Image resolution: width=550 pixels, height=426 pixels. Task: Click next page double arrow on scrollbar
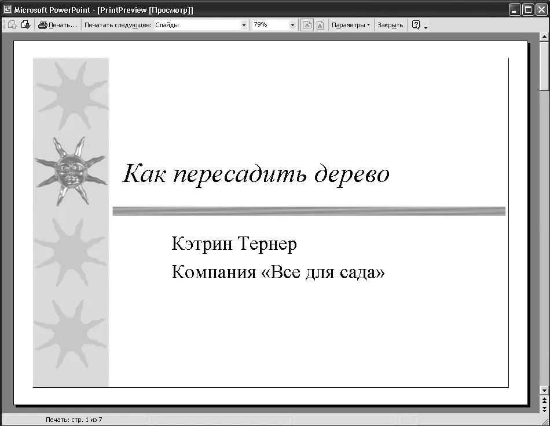(x=544, y=409)
